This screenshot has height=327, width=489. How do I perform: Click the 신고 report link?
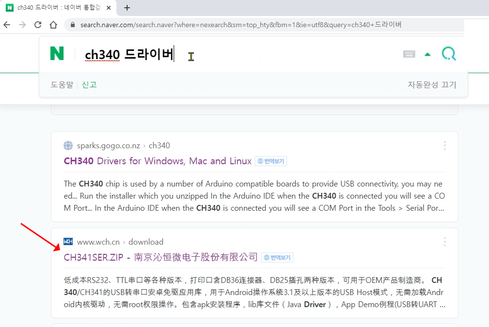pos(89,85)
